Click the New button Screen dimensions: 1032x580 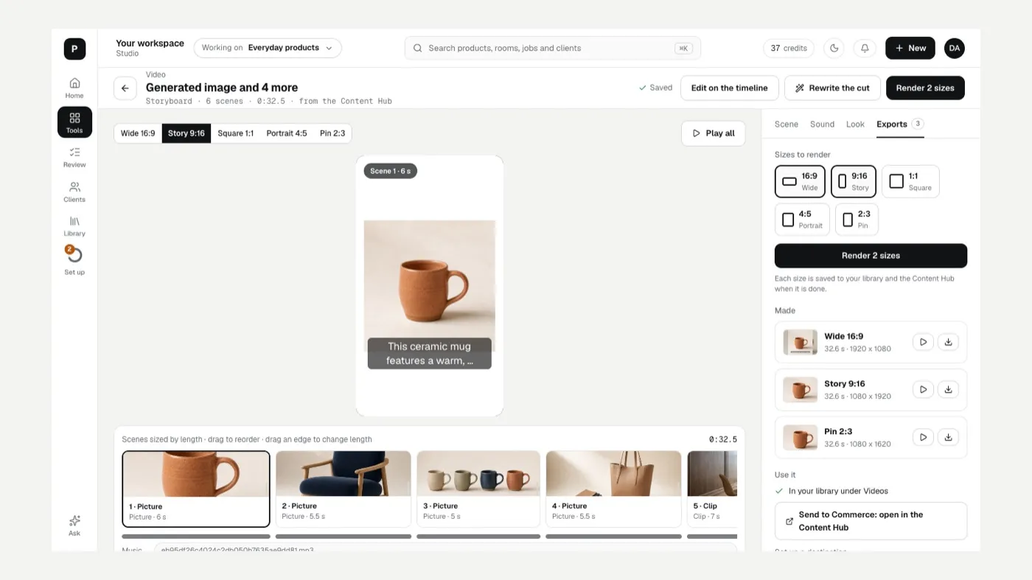click(x=910, y=48)
